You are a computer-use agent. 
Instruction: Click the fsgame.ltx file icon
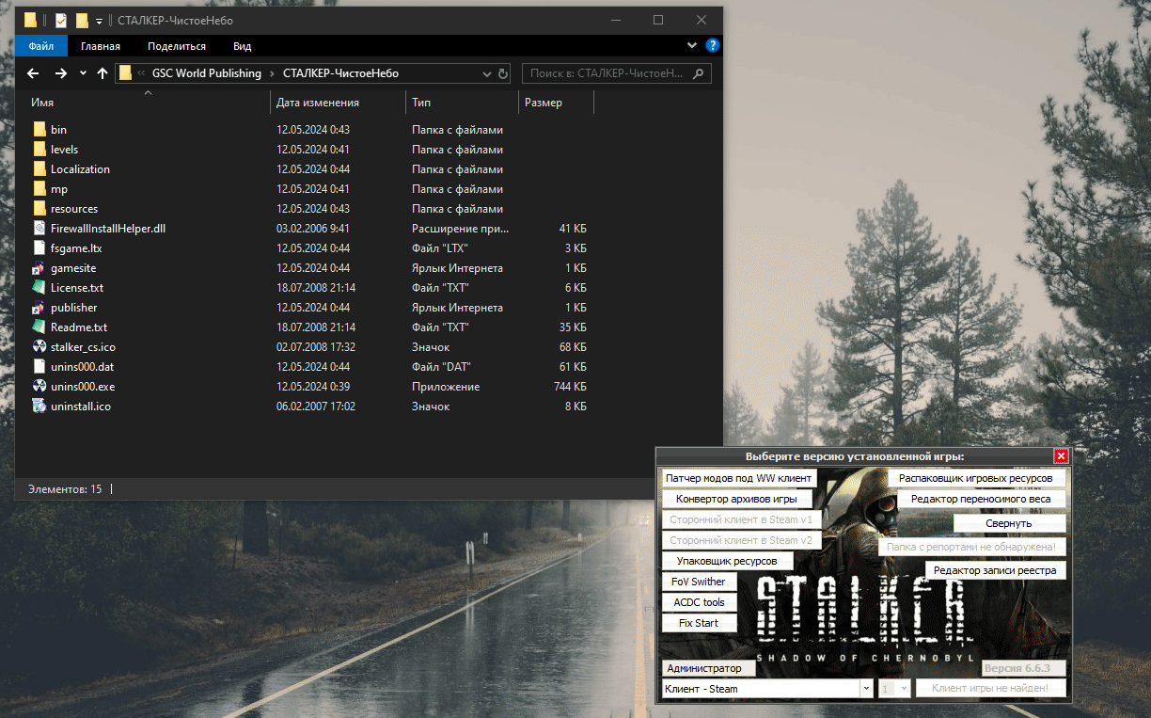pos(39,248)
